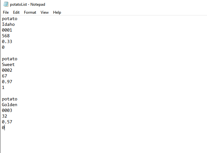Image resolution: width=207 pixels, height=153 pixels.
Task: Click the line reading '0.57'
Action: click(7, 122)
